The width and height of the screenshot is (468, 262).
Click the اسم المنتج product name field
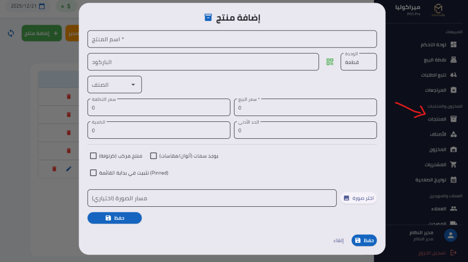[x=232, y=39]
